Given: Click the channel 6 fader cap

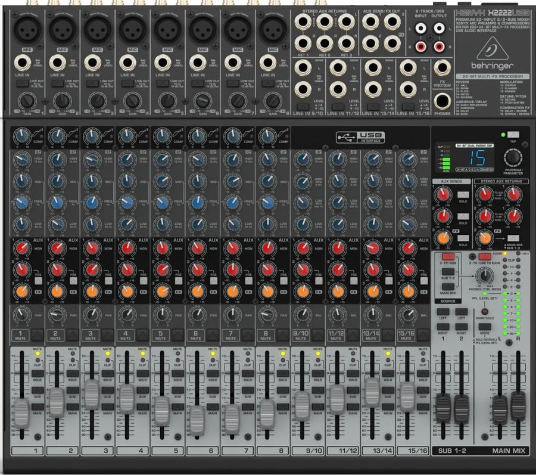Looking at the screenshot, I should (197, 420).
